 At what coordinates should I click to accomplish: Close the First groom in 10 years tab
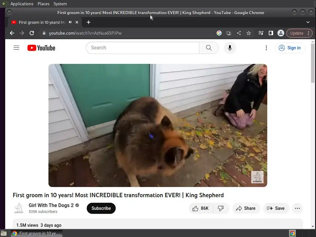(77, 22)
